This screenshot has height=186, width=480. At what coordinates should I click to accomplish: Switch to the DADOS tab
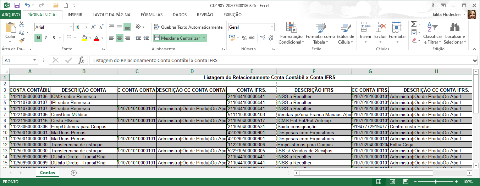180,15
